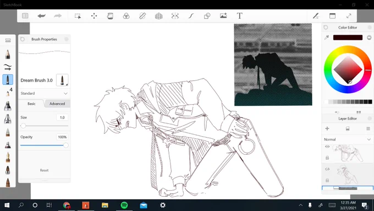The image size is (374, 211).
Task: Open Chrome from the taskbar
Action: coord(67,205)
